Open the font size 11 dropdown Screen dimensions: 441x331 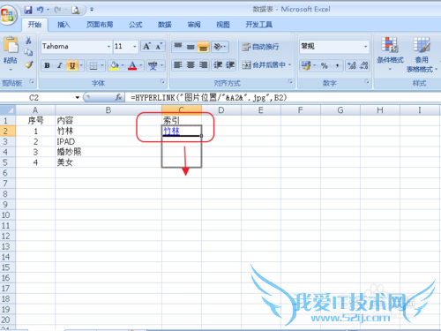click(135, 47)
